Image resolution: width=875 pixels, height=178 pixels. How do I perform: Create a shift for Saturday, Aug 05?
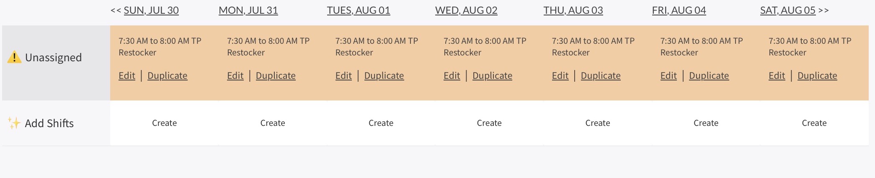814,123
